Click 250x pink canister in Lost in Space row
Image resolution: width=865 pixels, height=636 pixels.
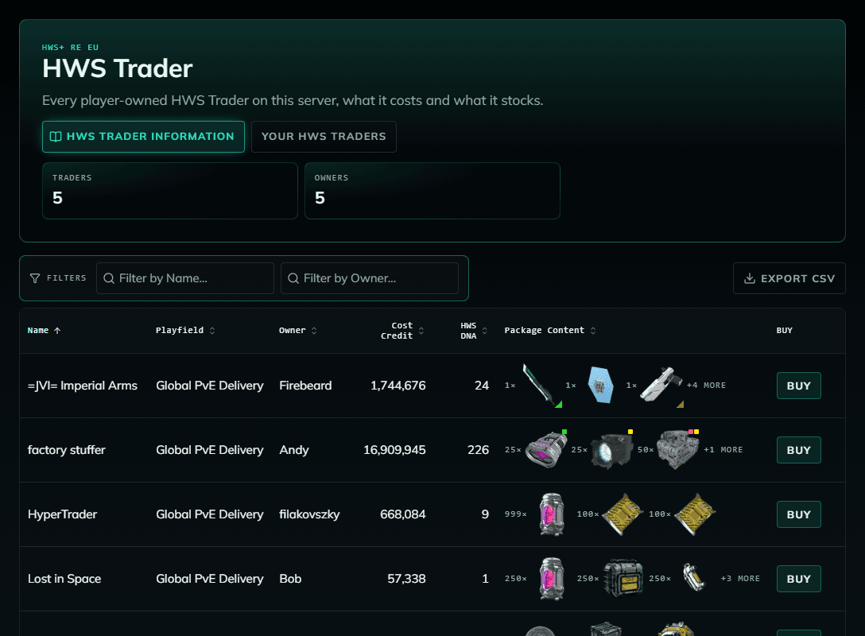pos(551,579)
